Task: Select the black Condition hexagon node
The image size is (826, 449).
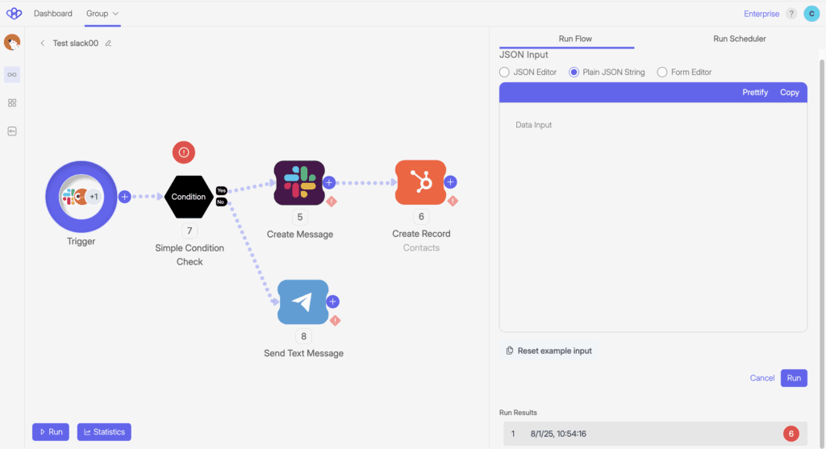Action: pos(189,197)
